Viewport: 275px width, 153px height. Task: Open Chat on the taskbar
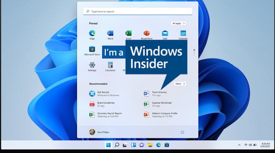(x=142, y=145)
